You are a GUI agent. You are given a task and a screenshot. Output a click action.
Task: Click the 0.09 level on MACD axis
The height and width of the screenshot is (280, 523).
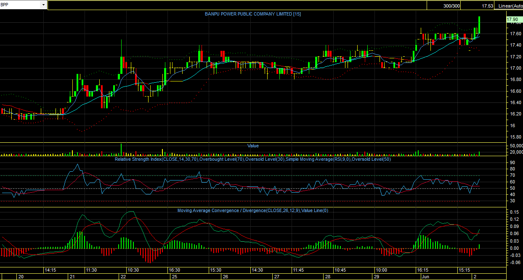514,226
